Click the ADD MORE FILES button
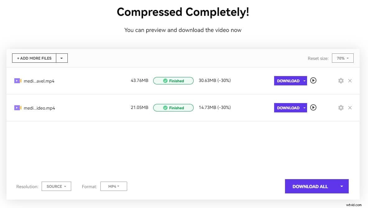 point(34,58)
